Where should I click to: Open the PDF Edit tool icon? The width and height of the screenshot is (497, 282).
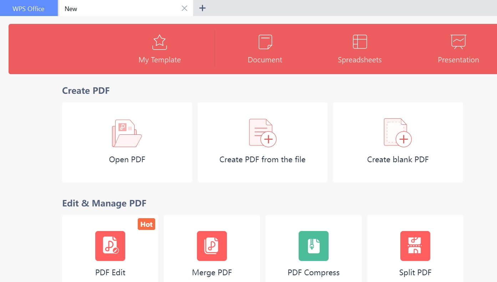pos(110,246)
